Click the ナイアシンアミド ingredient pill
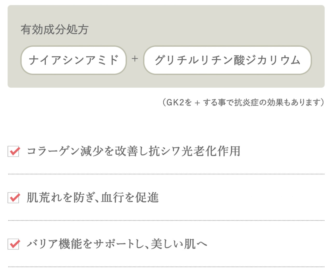The width and height of the screenshot is (332, 277). point(73,60)
